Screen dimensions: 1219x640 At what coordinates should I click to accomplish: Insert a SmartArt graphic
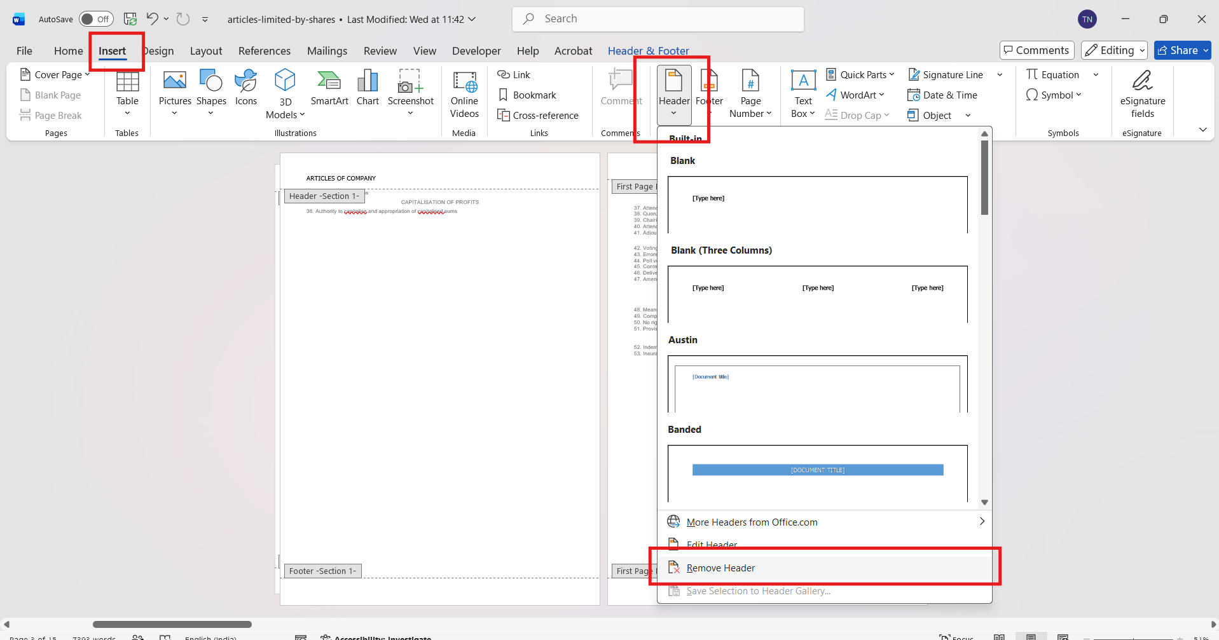tap(329, 88)
